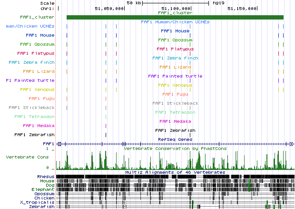Click the 50 kb scale bar
This screenshot has height=209, width=295.
tap(176, 3)
